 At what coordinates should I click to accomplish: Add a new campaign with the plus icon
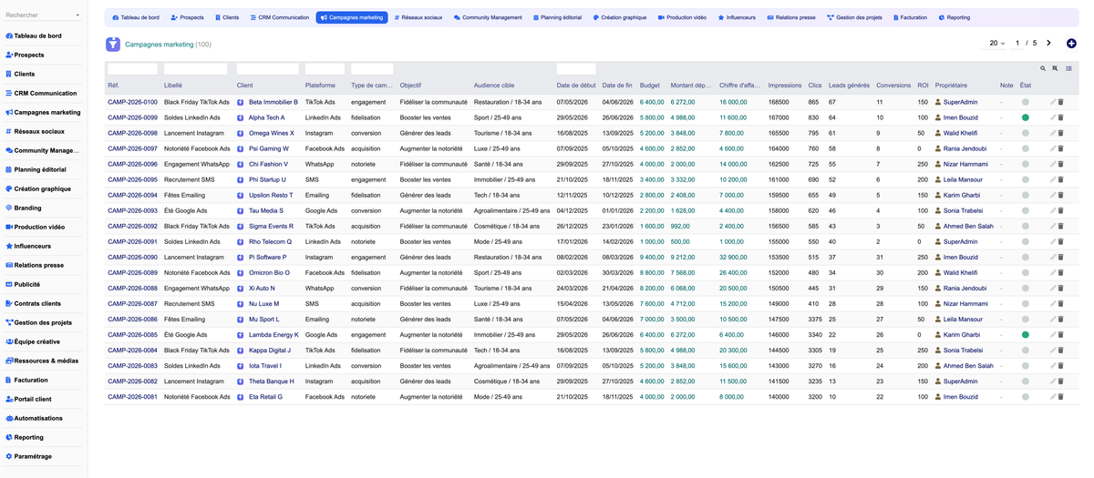pos(1071,43)
